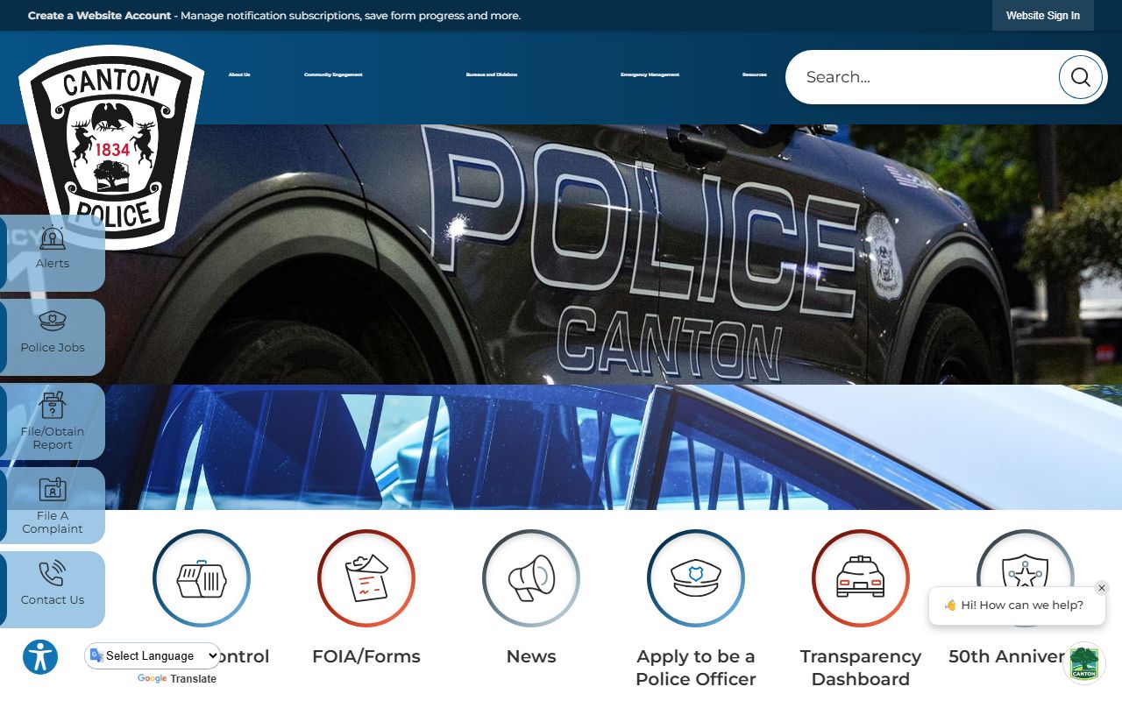Click the Website Sign In button
The height and width of the screenshot is (701, 1122).
pyautogui.click(x=1043, y=16)
